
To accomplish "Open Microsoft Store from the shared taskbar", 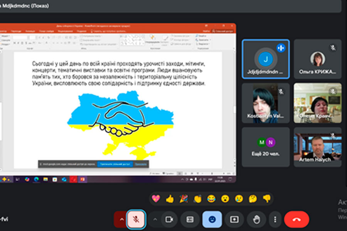I will coord(55,179).
